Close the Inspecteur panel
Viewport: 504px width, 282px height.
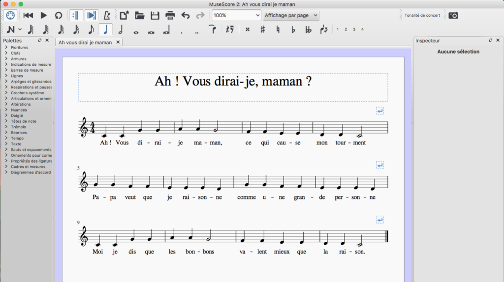[498, 40]
